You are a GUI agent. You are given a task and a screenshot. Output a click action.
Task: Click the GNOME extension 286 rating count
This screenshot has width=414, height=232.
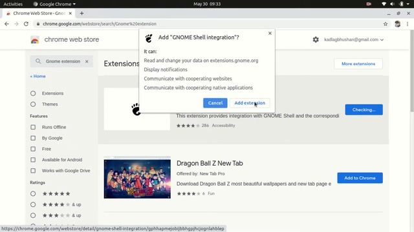coord(205,126)
